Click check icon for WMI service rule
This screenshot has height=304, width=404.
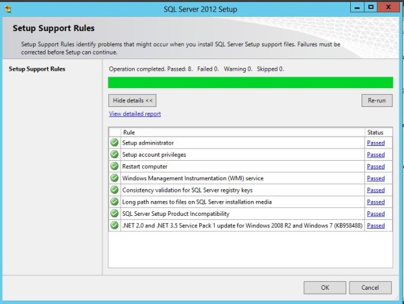coord(114,178)
